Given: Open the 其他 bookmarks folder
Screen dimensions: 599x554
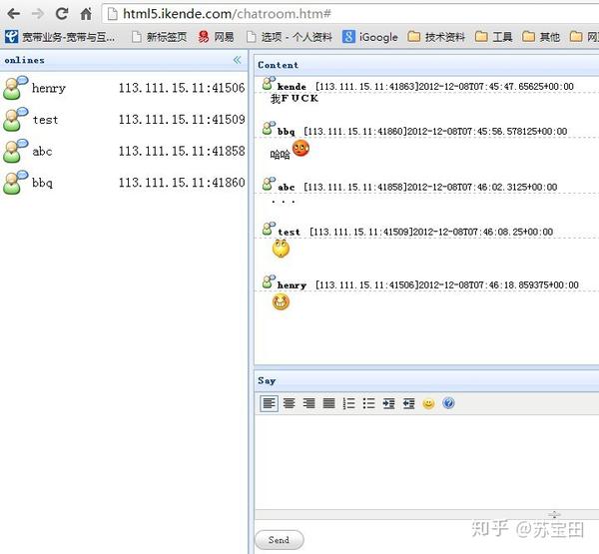Looking at the screenshot, I should [541, 37].
